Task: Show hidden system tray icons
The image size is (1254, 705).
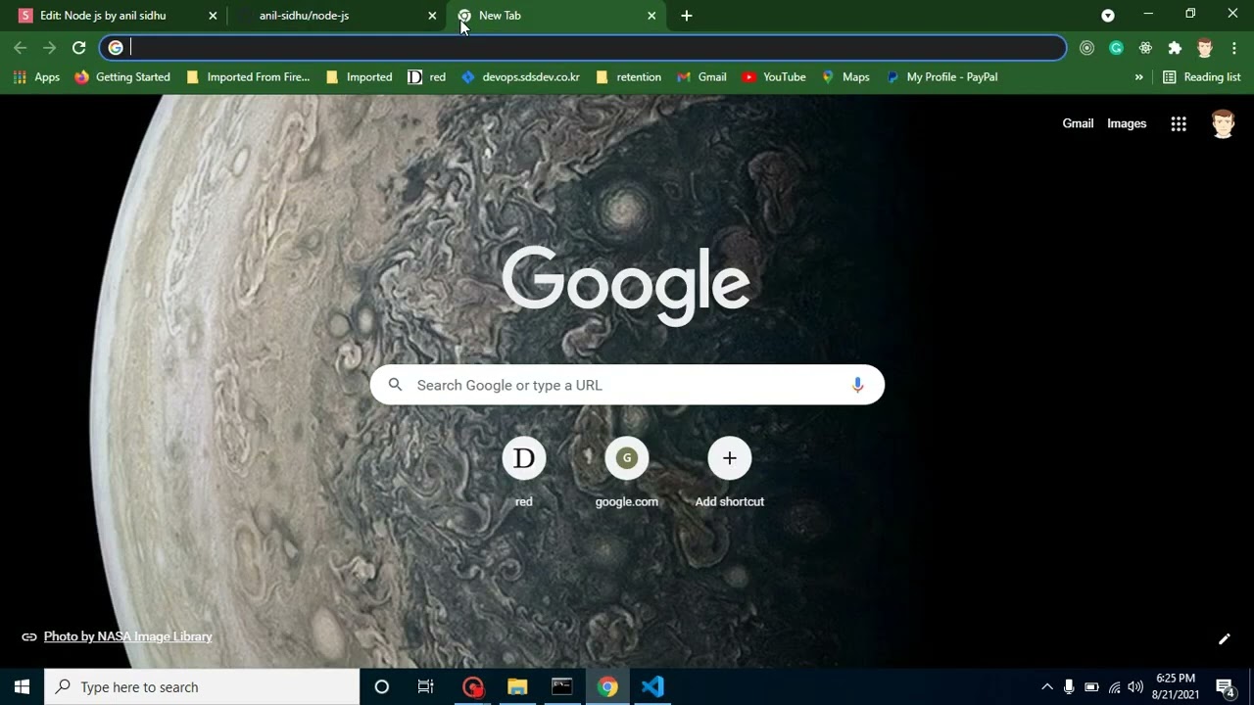Action: tap(1046, 687)
